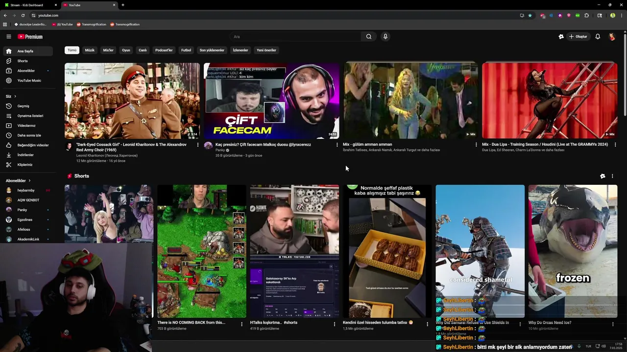The height and width of the screenshot is (352, 627).
Task: Open new browser tab with plus button
Action: pyautogui.click(x=123, y=5)
